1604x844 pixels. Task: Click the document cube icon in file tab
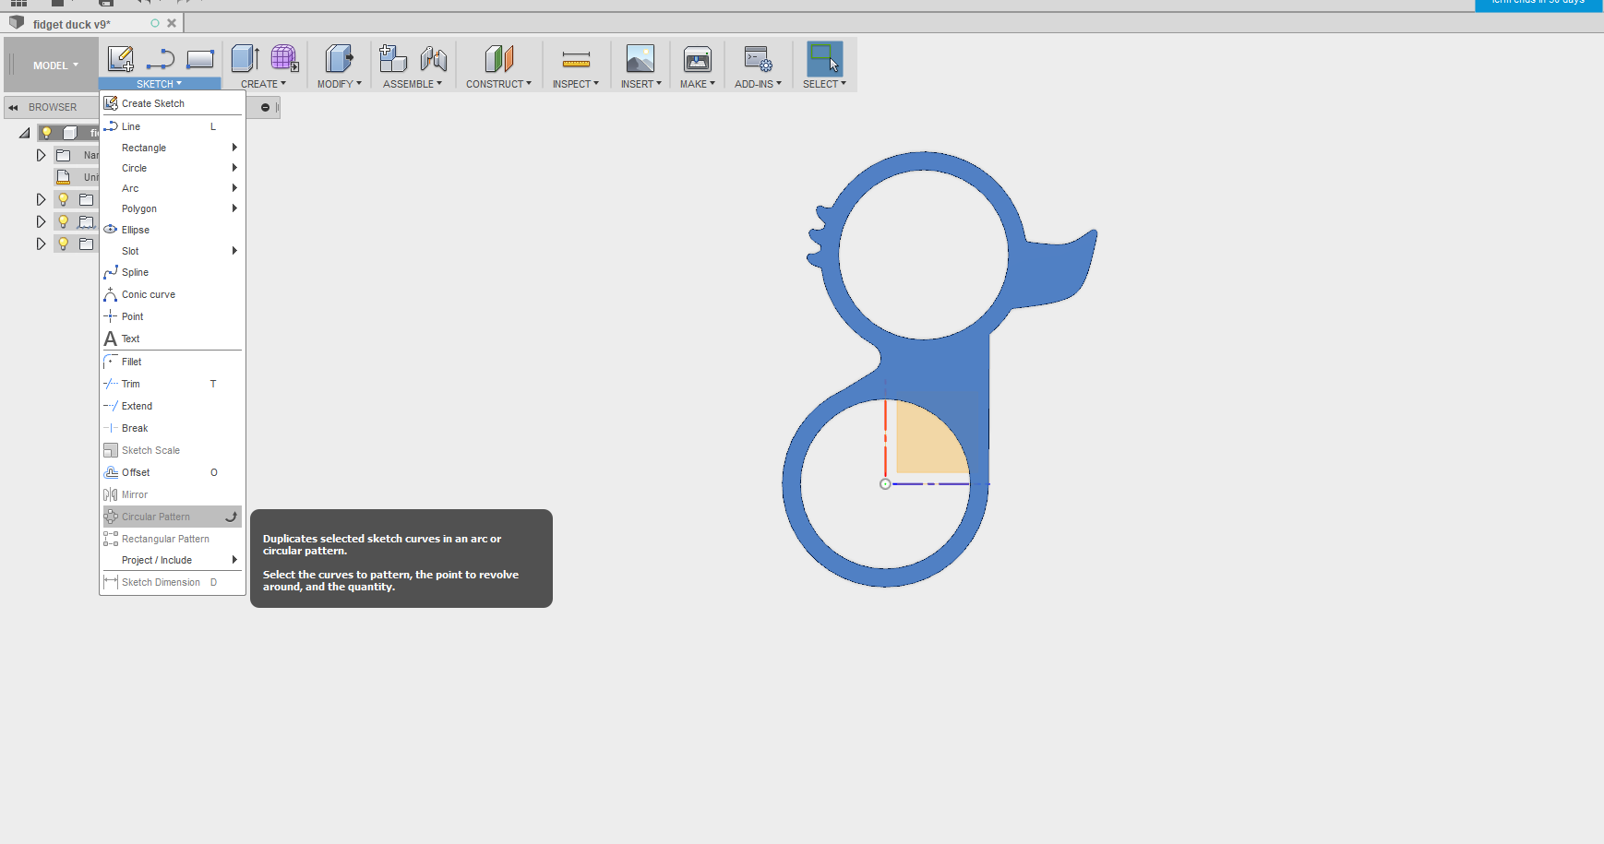pyautogui.click(x=17, y=22)
